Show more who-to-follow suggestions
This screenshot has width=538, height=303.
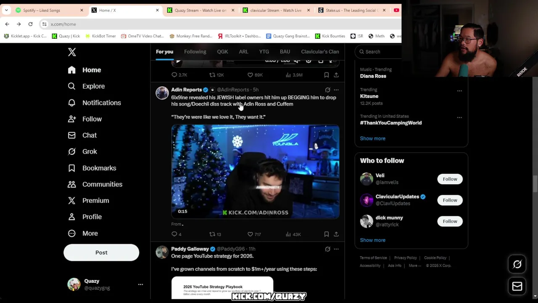coord(372,240)
